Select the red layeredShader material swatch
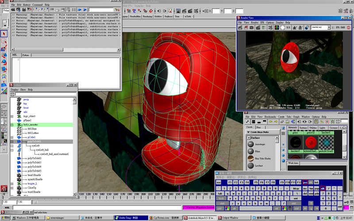Image resolution: width=354 pixels, height=221 pixels. (311, 142)
